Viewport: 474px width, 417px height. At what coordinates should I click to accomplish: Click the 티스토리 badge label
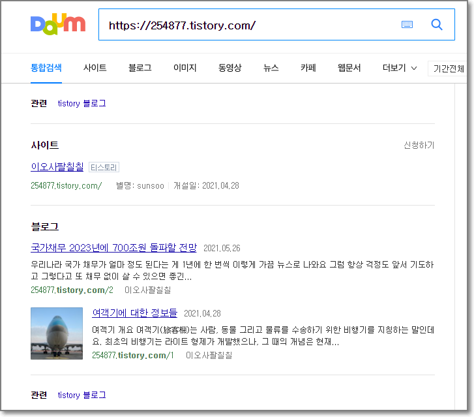[x=104, y=167]
